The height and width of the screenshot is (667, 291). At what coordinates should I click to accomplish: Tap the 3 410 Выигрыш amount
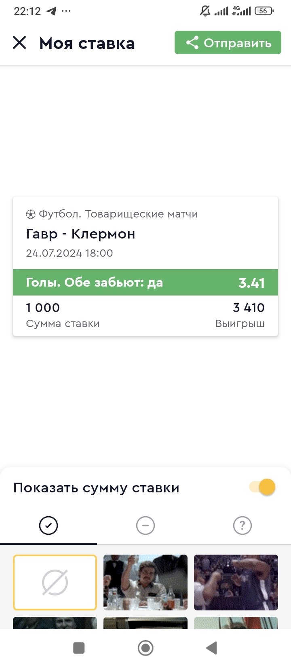(x=249, y=308)
